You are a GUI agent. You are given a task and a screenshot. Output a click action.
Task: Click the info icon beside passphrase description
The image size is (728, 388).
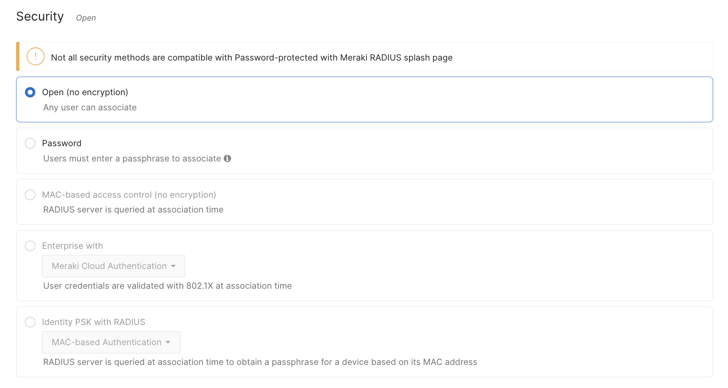(227, 159)
